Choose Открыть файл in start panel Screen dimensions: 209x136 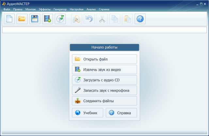click(104, 59)
